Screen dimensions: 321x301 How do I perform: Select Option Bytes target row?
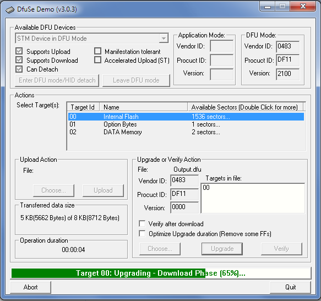[x=186, y=124]
